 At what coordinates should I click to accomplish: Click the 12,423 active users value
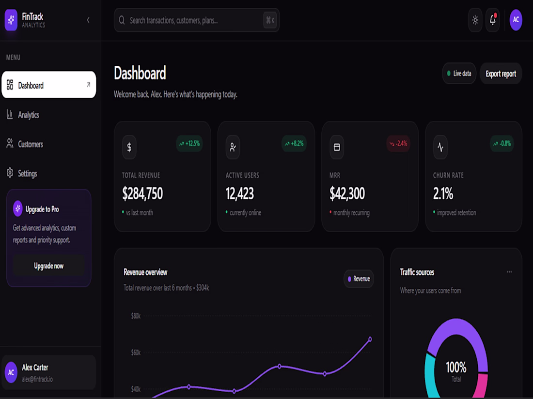240,194
